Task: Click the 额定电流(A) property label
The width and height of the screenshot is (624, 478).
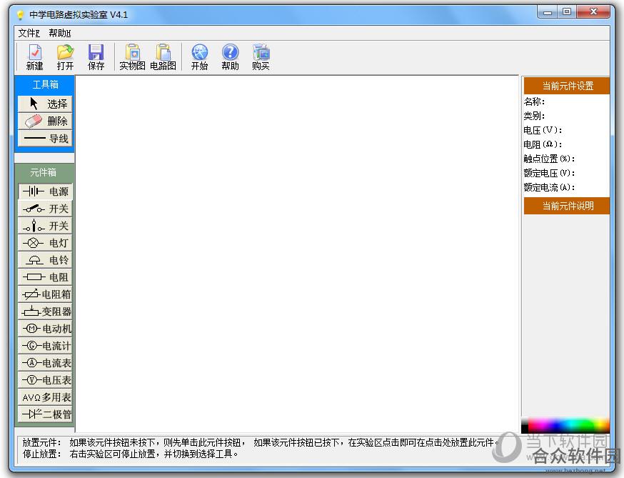Action: pos(549,188)
